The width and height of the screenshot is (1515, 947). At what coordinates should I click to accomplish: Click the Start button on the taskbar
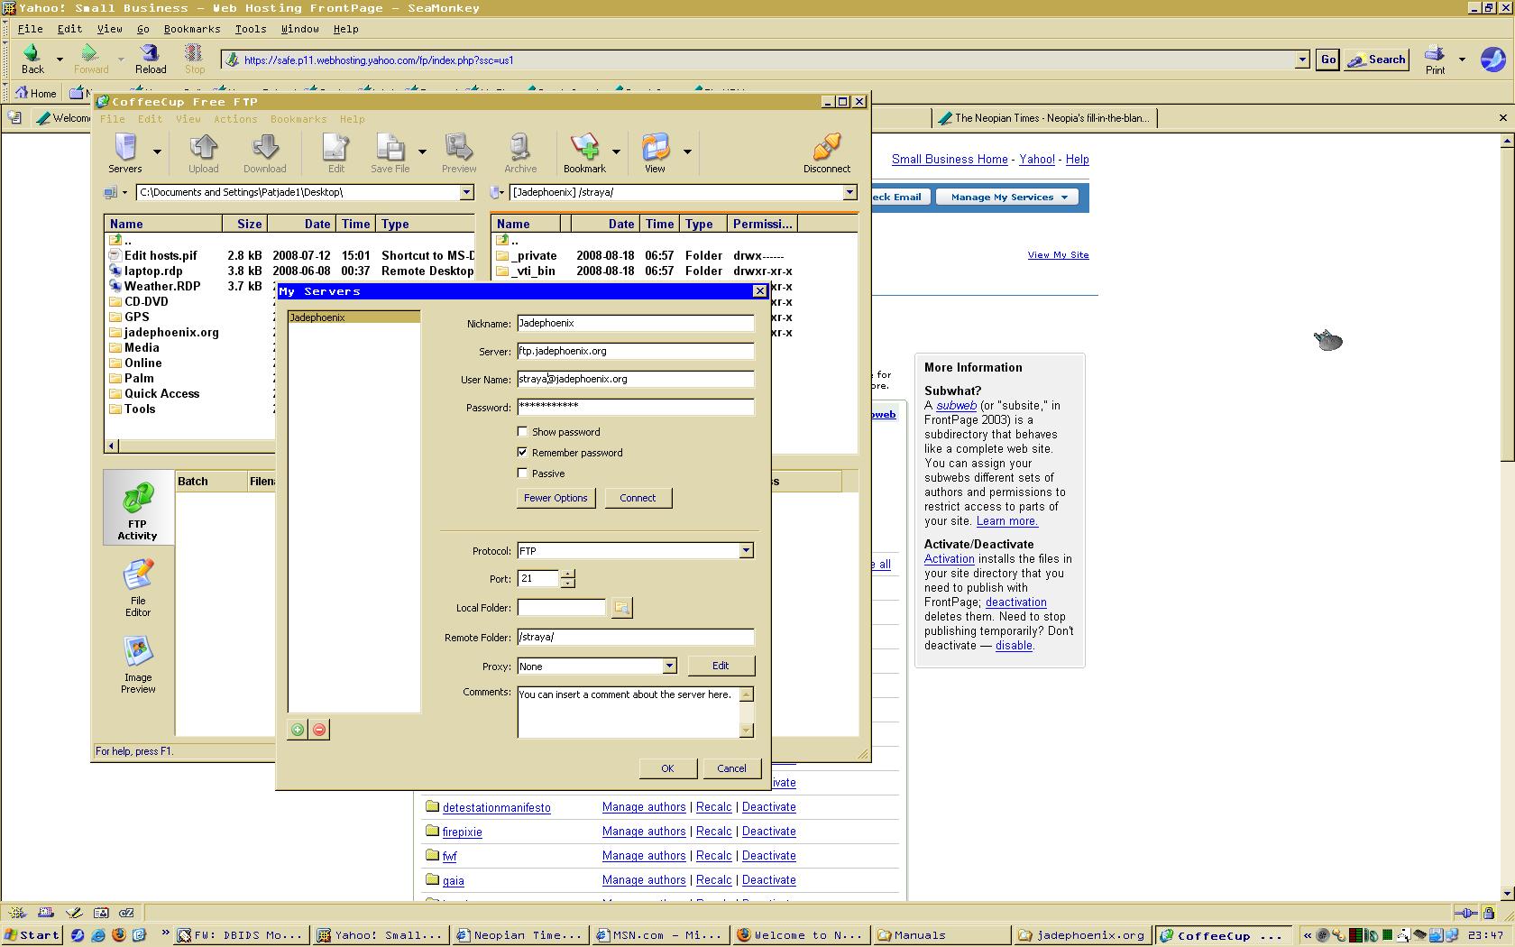pyautogui.click(x=32, y=935)
